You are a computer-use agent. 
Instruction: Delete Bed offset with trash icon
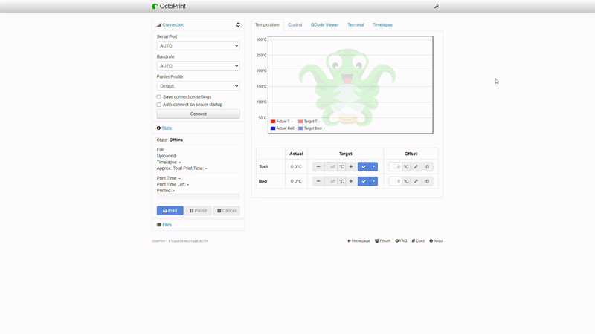coord(427,181)
